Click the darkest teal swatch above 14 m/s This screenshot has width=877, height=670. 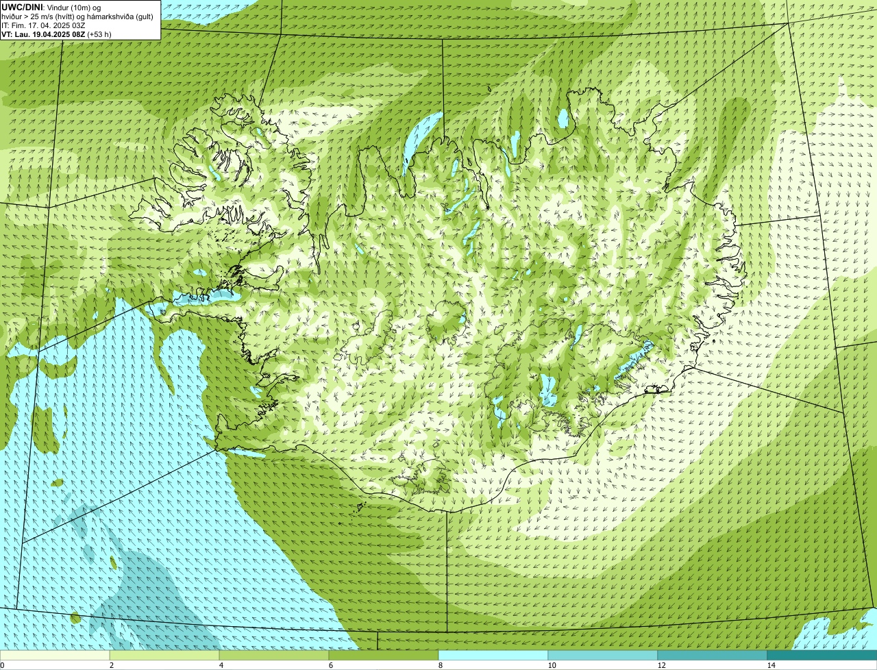(822, 655)
